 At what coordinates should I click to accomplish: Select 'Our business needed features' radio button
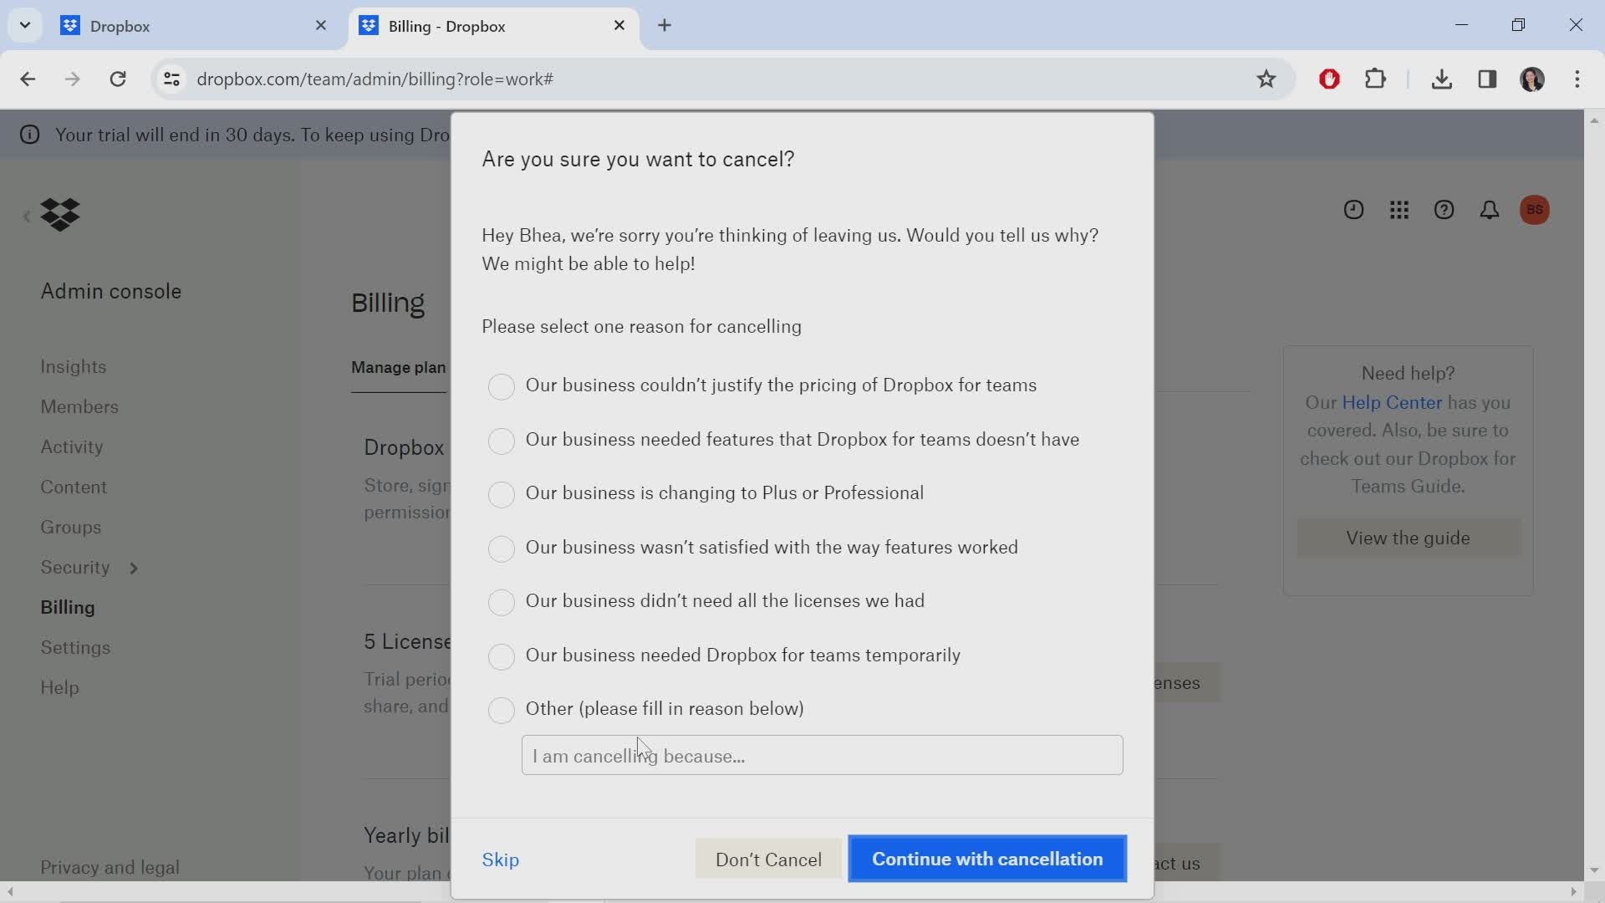click(x=501, y=440)
